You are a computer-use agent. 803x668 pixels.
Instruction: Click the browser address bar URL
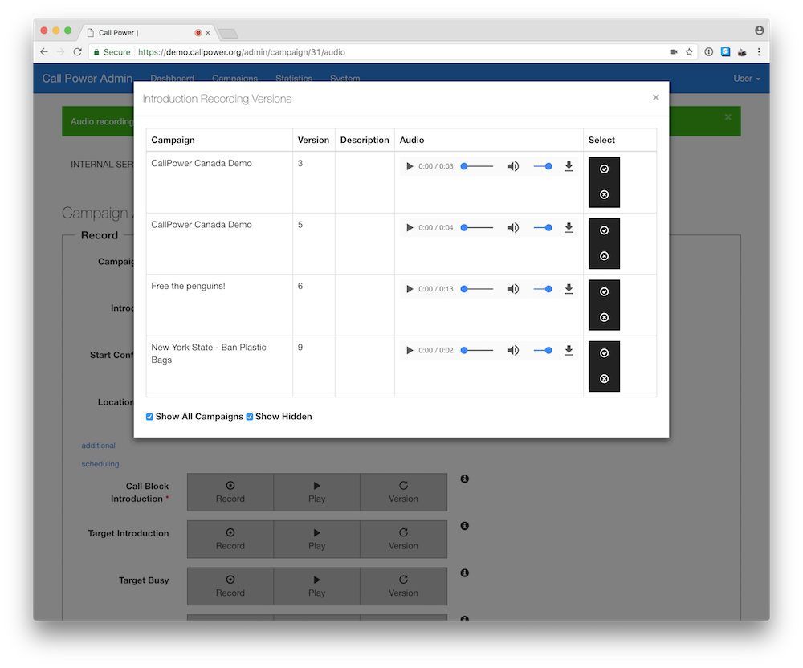[241, 52]
